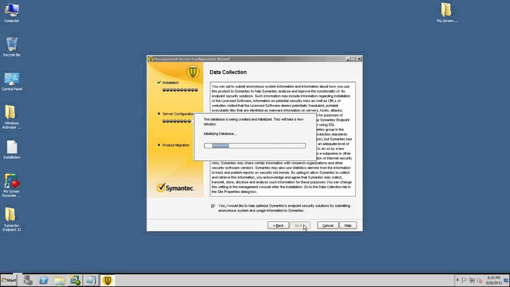The image size is (510, 287).
Task: Cancel the Management Server Configuration Wizard
Action: click(x=328, y=226)
